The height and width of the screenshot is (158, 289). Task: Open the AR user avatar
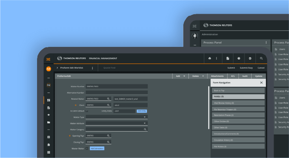[x=48, y=69]
